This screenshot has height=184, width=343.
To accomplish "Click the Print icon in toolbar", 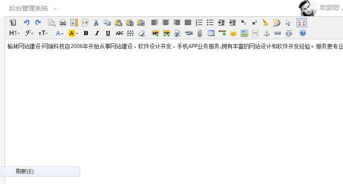I will pos(63,23).
